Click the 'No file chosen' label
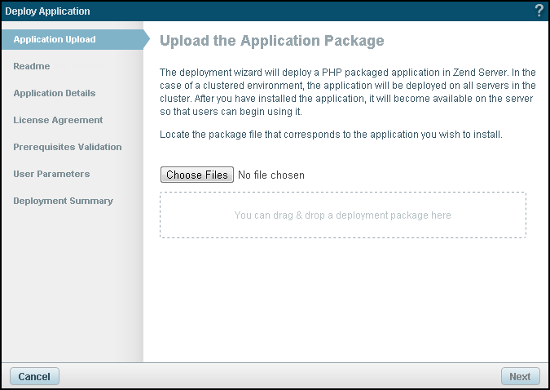The width and height of the screenshot is (550, 390). 271,175
